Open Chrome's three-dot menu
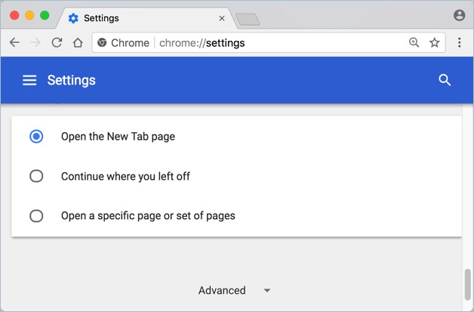 [459, 43]
